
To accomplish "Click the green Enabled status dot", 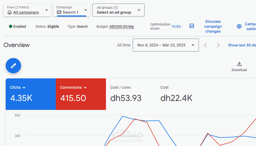I will pos(10,26).
